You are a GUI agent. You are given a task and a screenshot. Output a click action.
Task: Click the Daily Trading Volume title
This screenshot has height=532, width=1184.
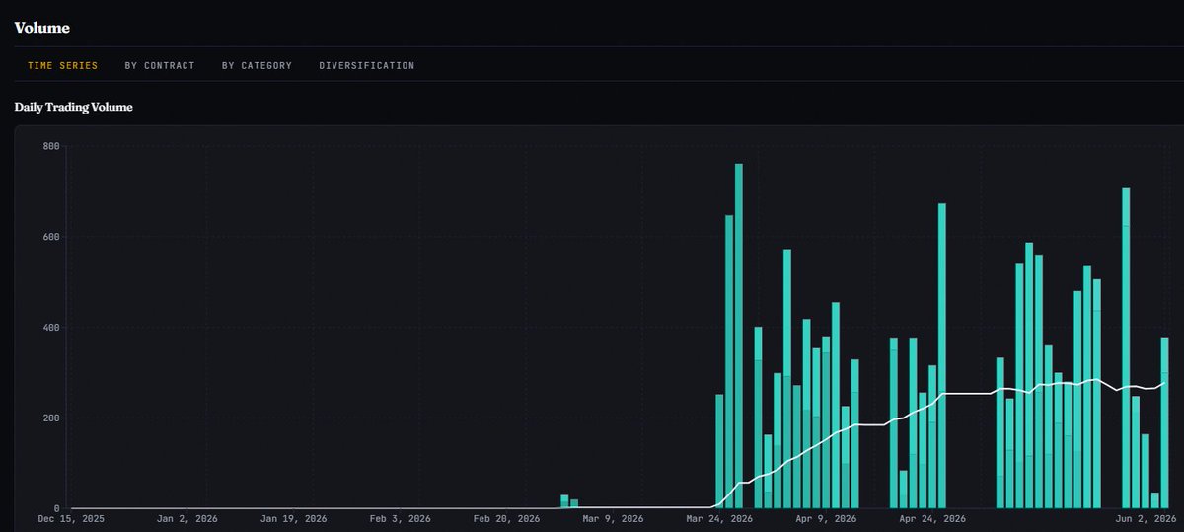click(x=74, y=107)
